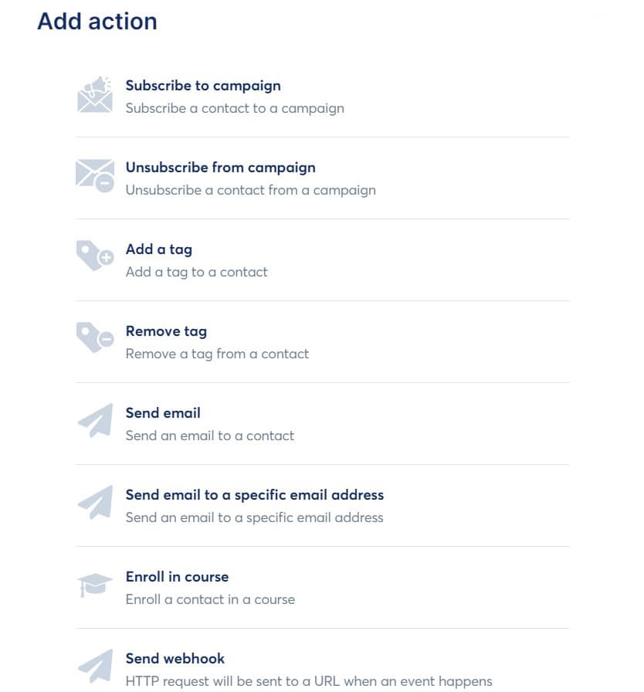Pick the Remove tag action
644x692 pixels.
click(x=166, y=331)
